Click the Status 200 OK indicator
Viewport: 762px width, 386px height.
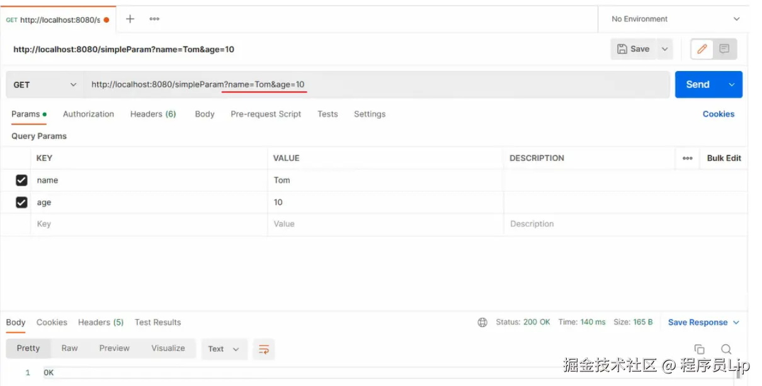point(523,323)
